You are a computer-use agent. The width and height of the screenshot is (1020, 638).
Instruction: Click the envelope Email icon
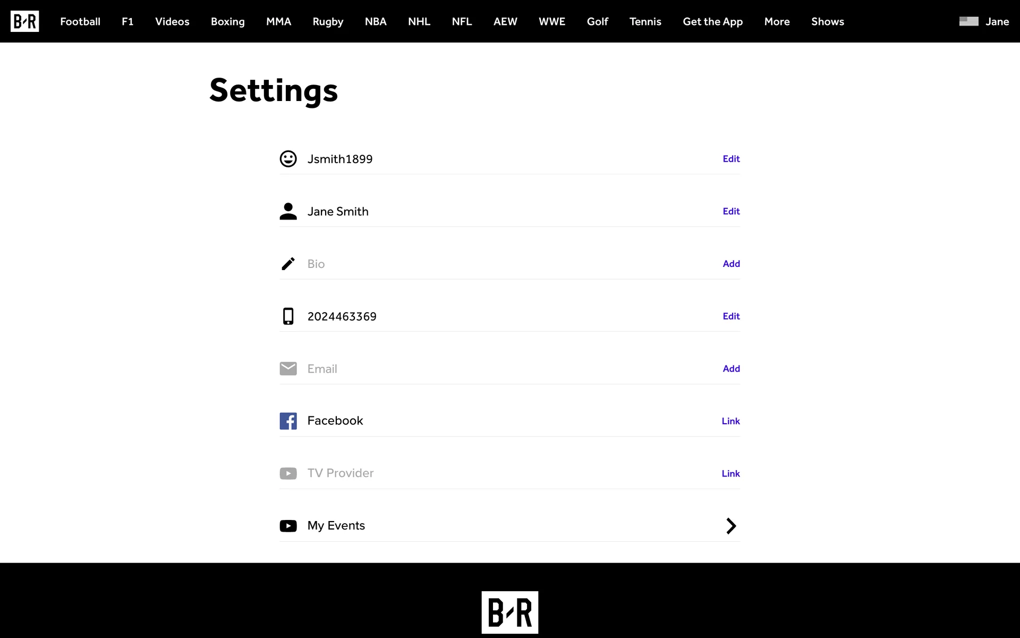(288, 368)
